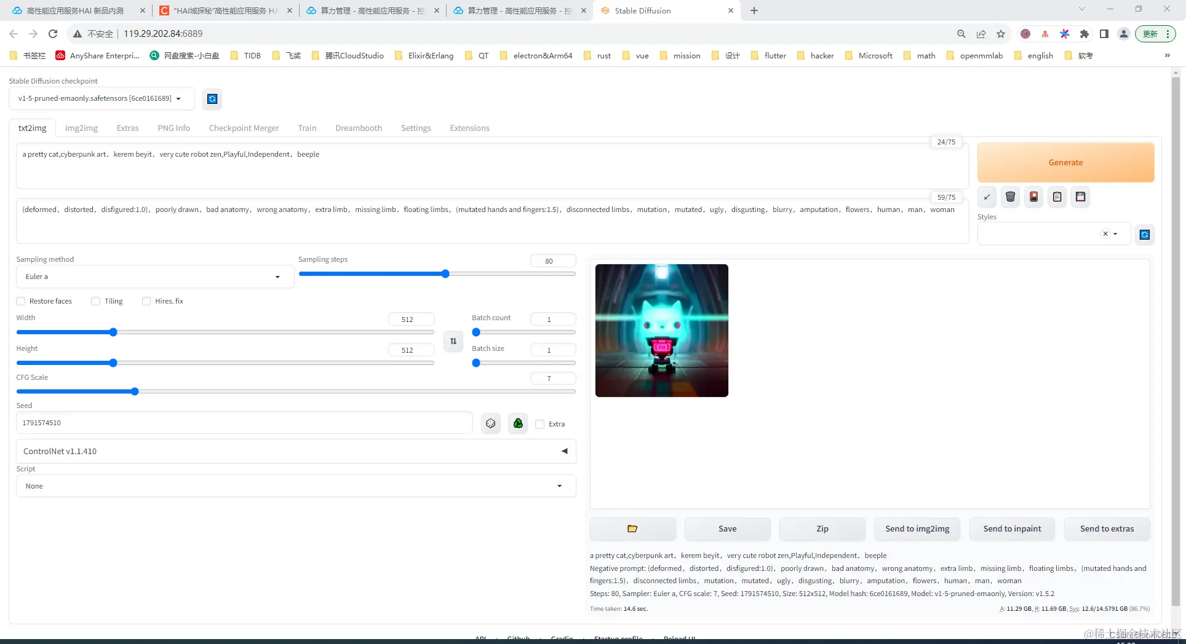Click the Generate button
This screenshot has width=1186, height=644.
[1065, 162]
